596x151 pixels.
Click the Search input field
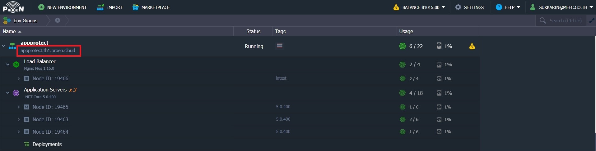pos(565,21)
